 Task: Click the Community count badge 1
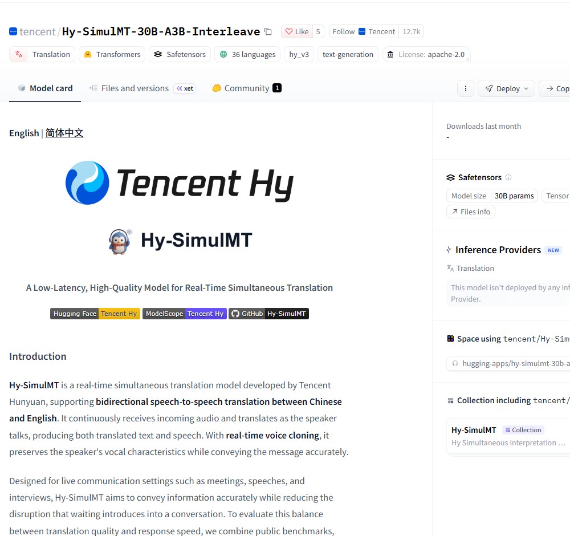point(277,88)
